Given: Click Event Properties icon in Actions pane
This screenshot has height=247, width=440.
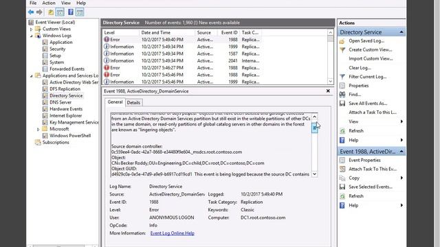Looking at the screenshot, I should (x=342, y=160).
